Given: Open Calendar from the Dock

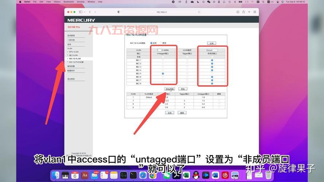Looking at the screenshot, I should point(75,175).
